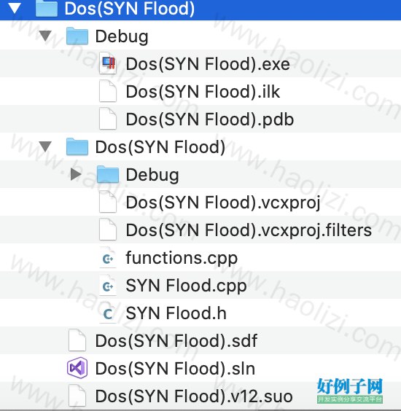Viewport: 401px width, 411px height.
Task: Select the Dos(SYN Flood).v12.suo file name
Action: (194, 396)
